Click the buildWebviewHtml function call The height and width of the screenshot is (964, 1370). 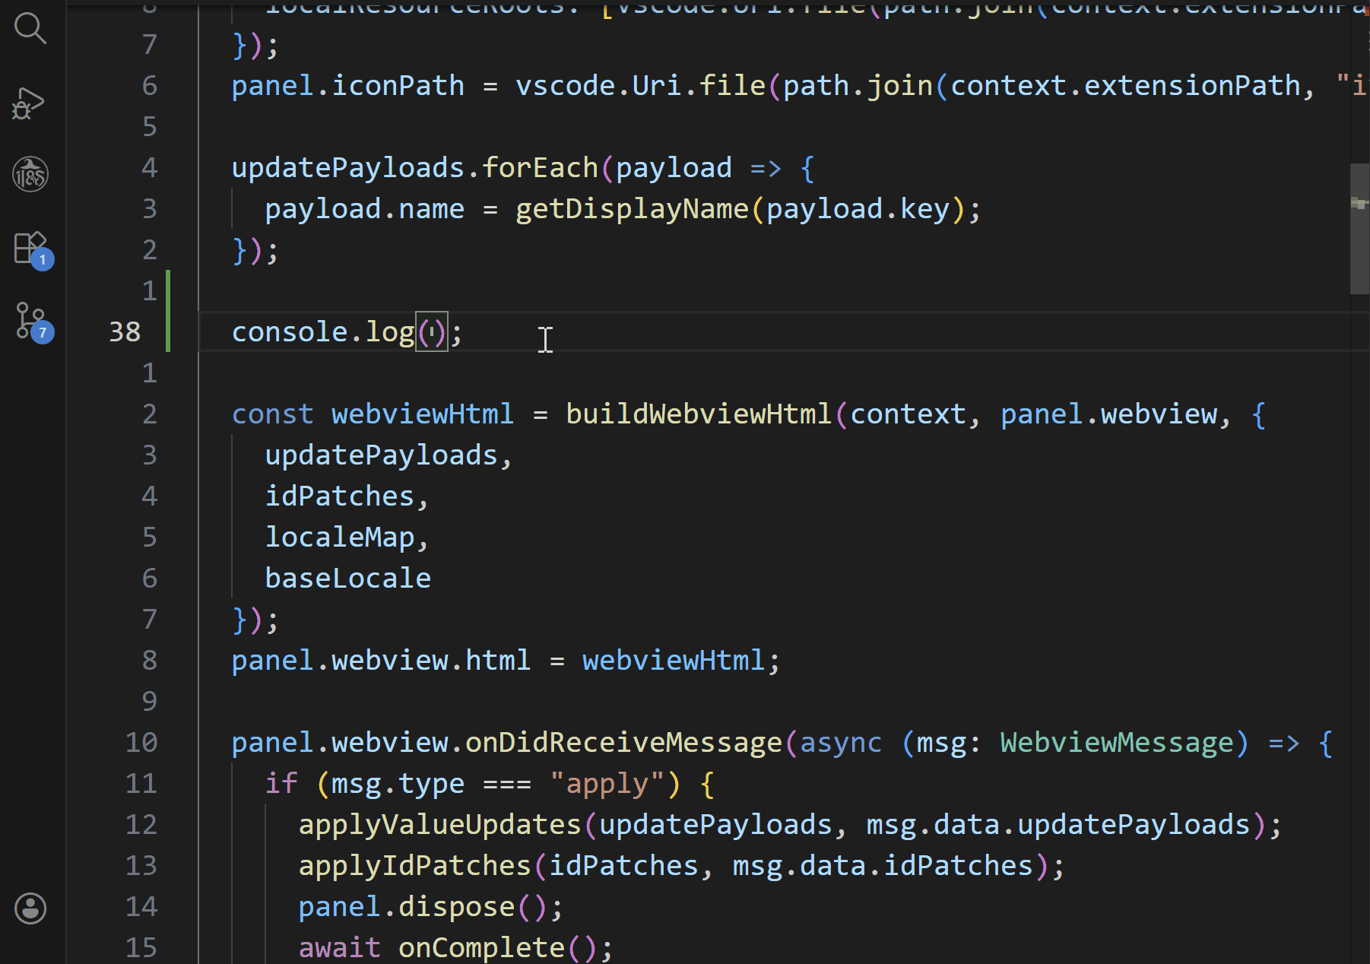(x=698, y=414)
